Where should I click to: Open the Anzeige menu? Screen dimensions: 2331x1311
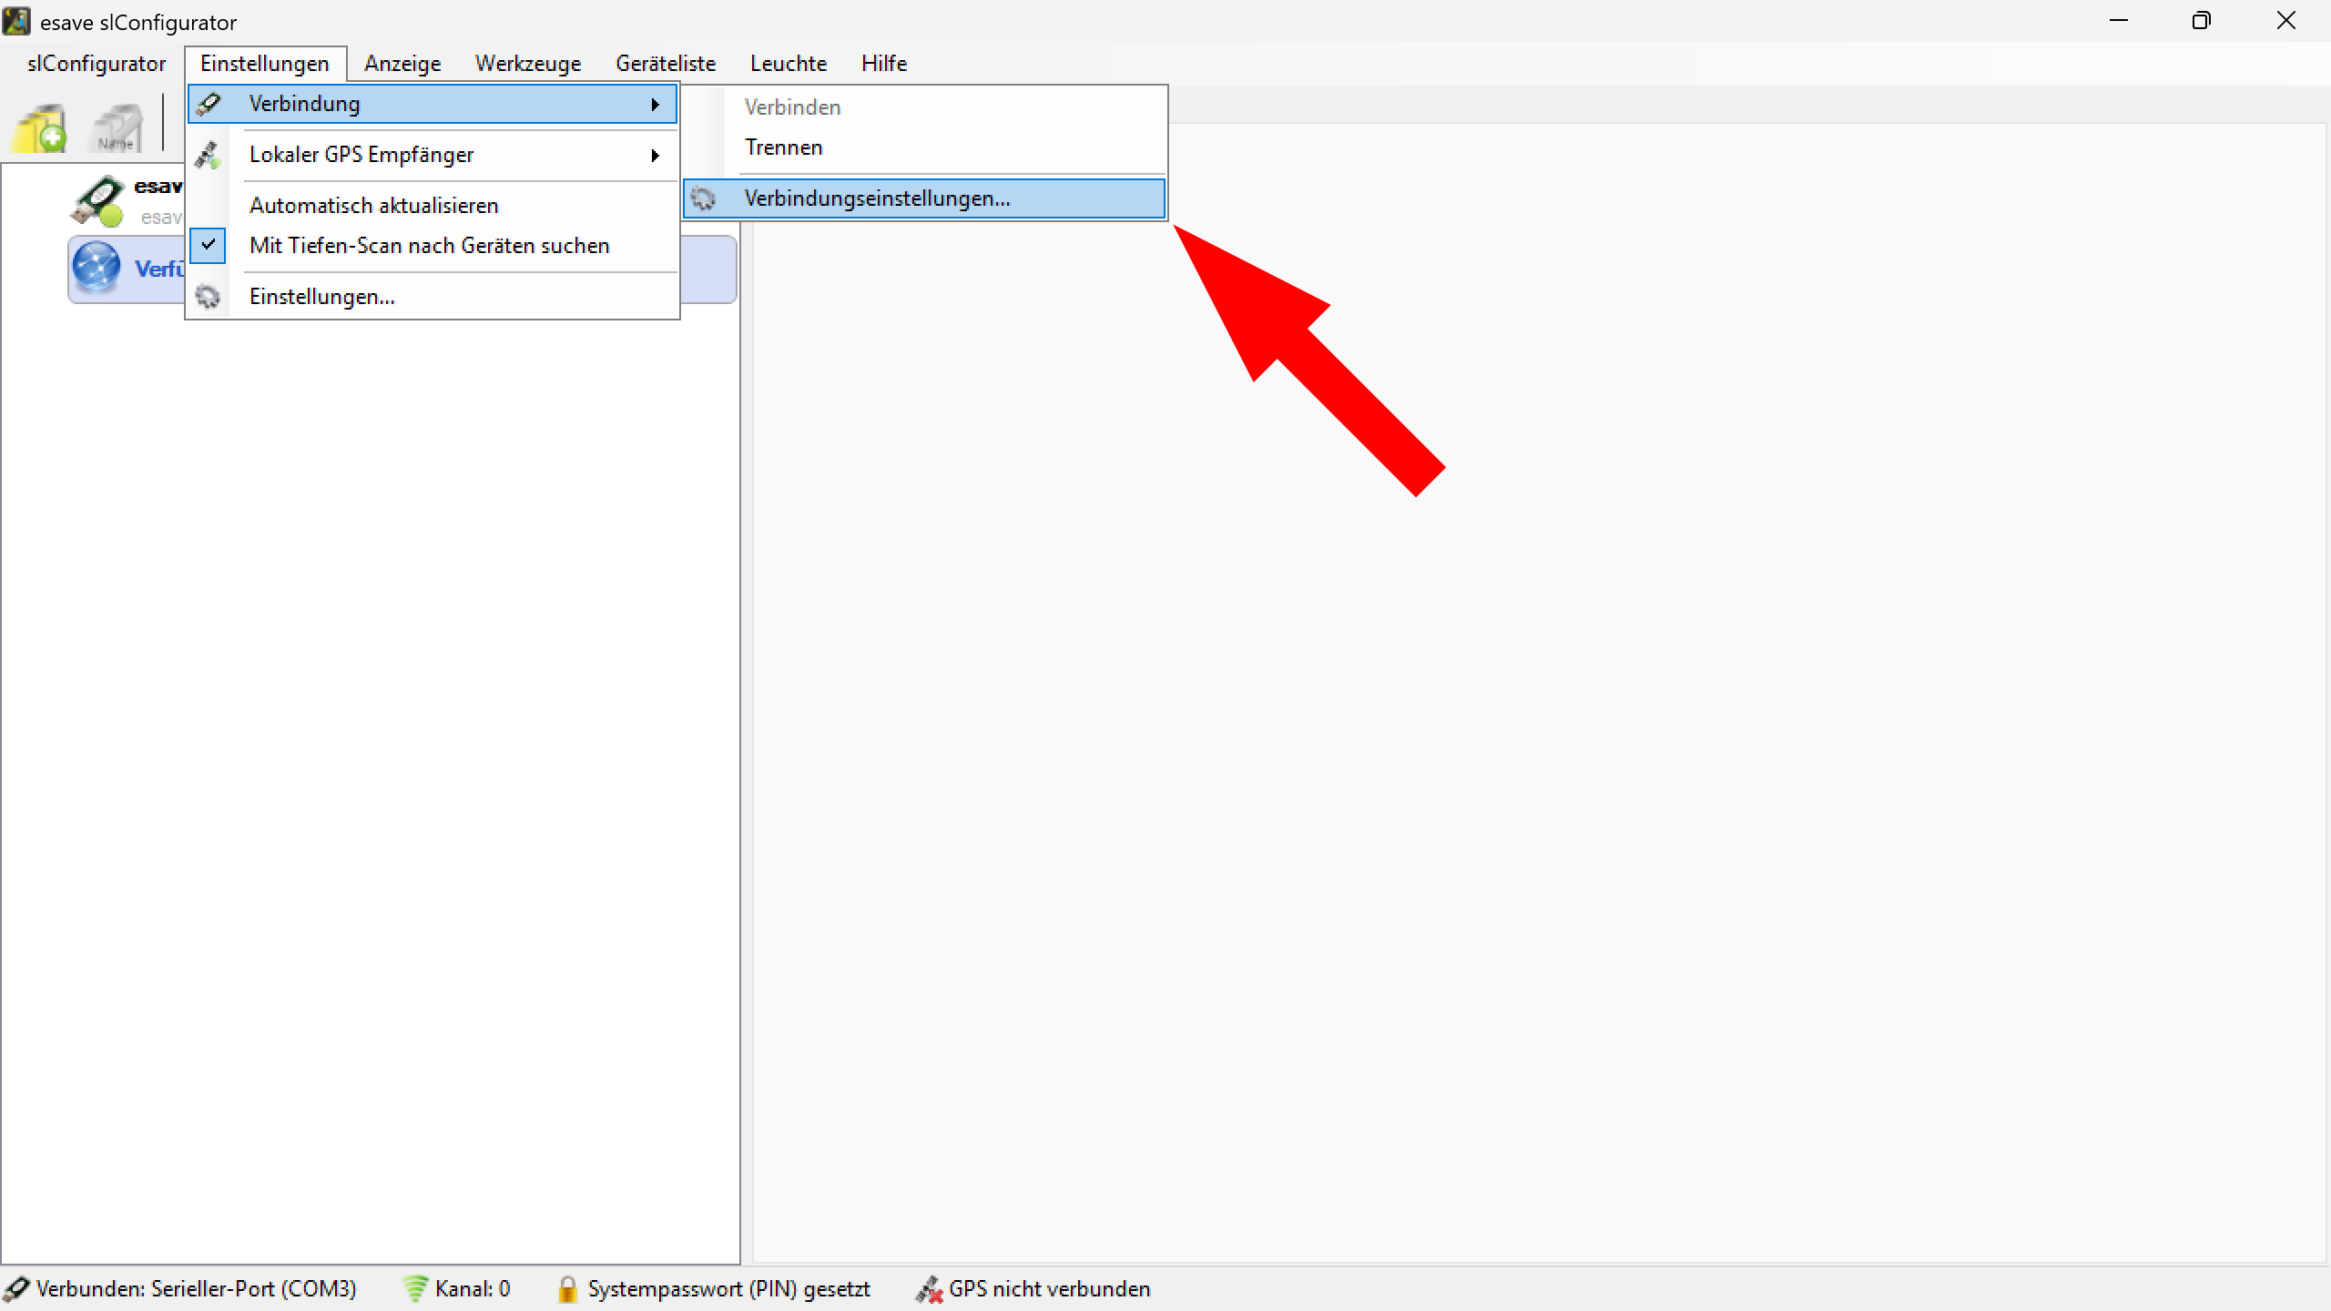(402, 64)
